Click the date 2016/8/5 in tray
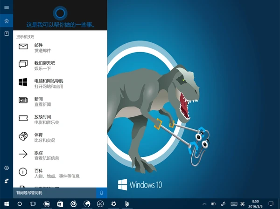 [x=255, y=206]
